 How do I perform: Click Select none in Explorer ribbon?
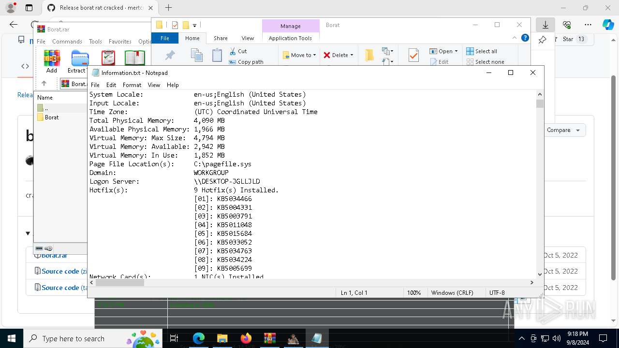click(485, 62)
